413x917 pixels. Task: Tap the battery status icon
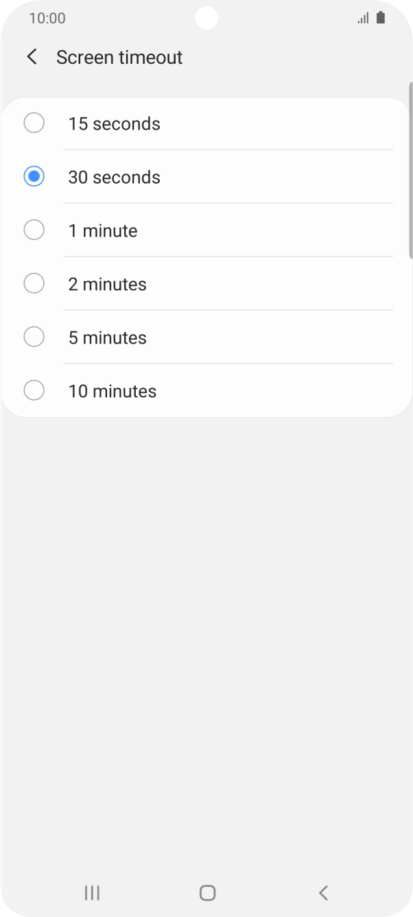[381, 18]
